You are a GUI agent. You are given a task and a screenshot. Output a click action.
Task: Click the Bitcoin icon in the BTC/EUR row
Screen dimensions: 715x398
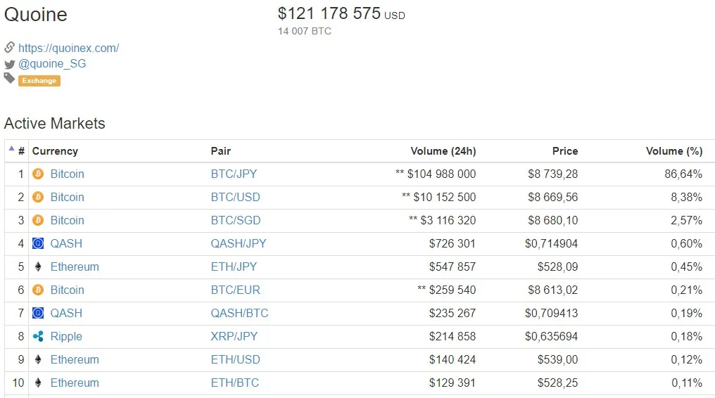pos(38,290)
